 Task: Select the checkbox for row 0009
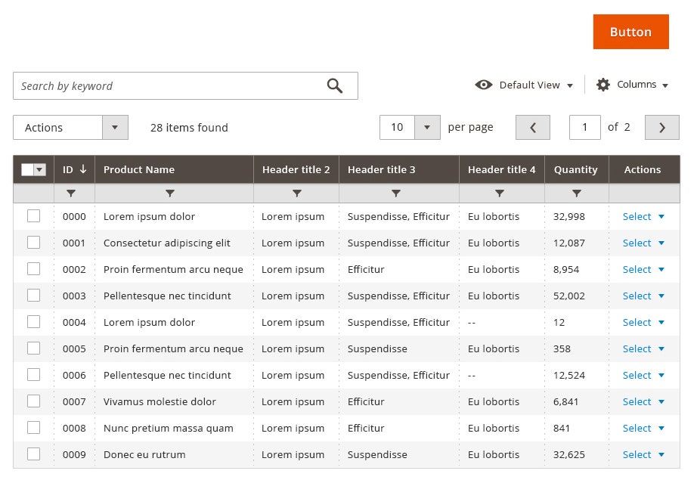(x=33, y=454)
